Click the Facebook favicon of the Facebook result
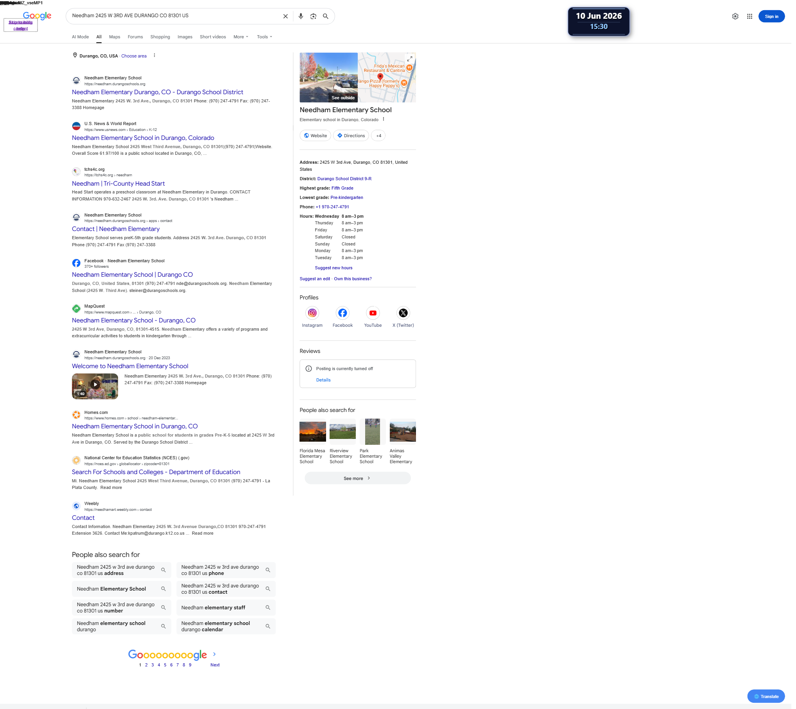Image resolution: width=796 pixels, height=709 pixels. click(x=76, y=263)
